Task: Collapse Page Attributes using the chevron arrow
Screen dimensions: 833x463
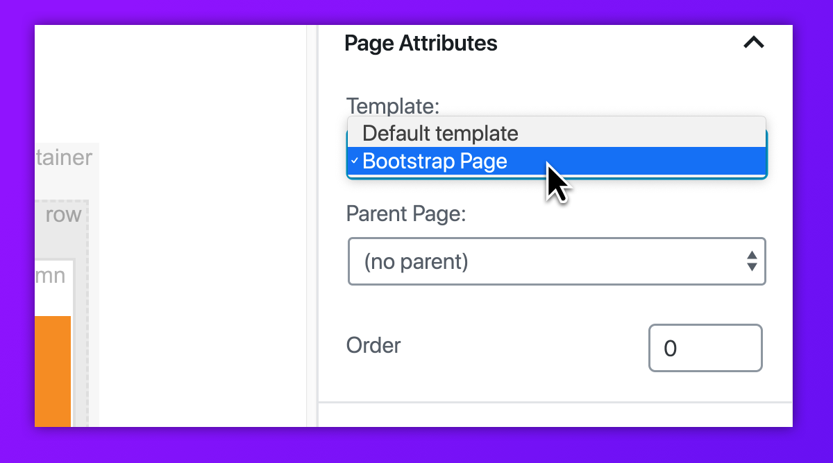Action: [753, 43]
